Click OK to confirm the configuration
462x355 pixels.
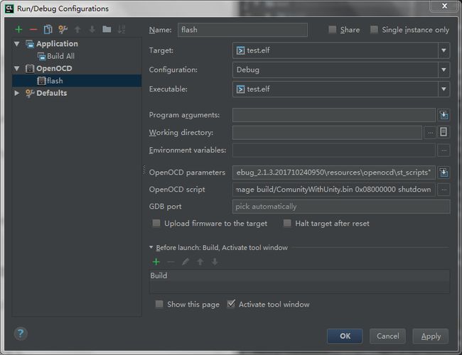point(345,336)
